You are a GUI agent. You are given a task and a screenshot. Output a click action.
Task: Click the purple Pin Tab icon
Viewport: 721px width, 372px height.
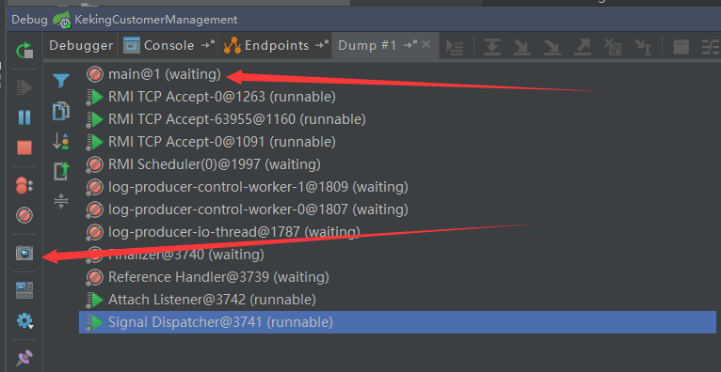tap(24, 358)
